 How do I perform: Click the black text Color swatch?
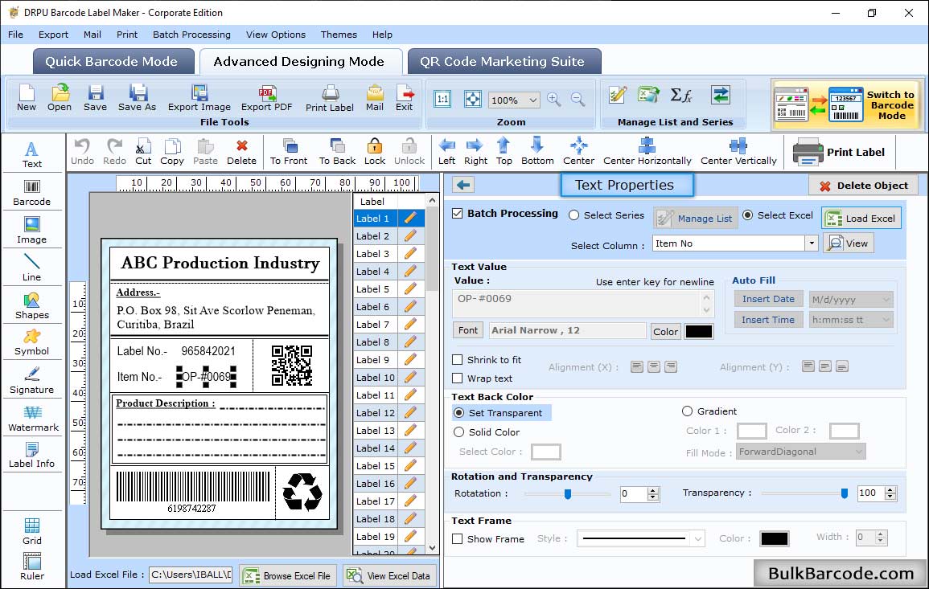(698, 332)
